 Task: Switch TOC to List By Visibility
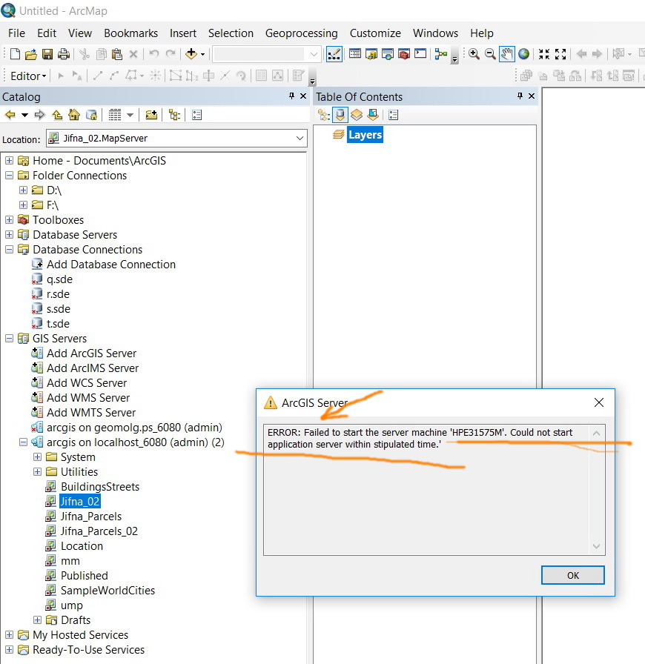pyautogui.click(x=357, y=115)
